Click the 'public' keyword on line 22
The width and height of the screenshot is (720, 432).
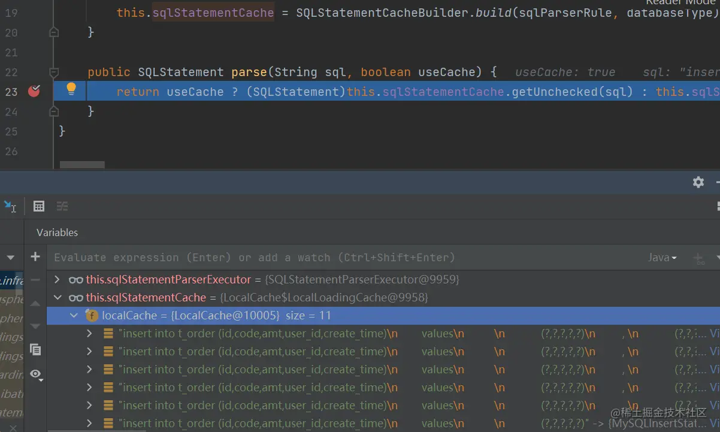click(x=109, y=72)
